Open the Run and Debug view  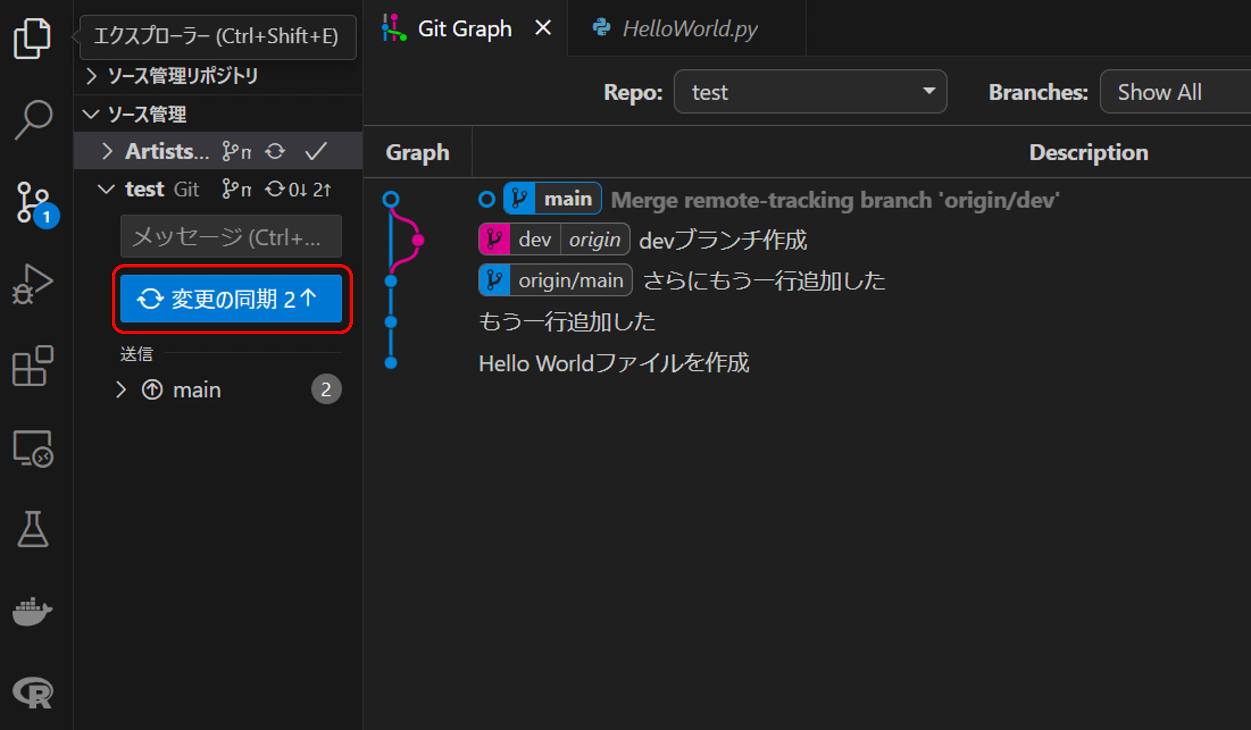coord(33,284)
